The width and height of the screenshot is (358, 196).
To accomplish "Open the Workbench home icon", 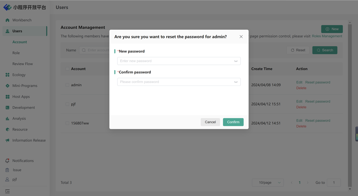I will pos(8,20).
